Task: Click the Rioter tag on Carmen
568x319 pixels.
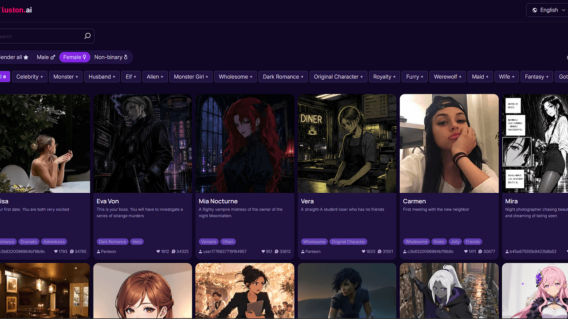Action: click(x=439, y=241)
